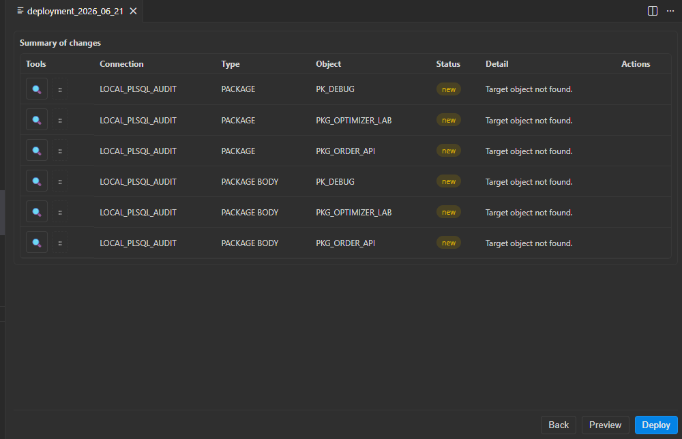Screen dimensions: 682x439
Task: Split the editor with the layout icon
Action: (x=653, y=11)
